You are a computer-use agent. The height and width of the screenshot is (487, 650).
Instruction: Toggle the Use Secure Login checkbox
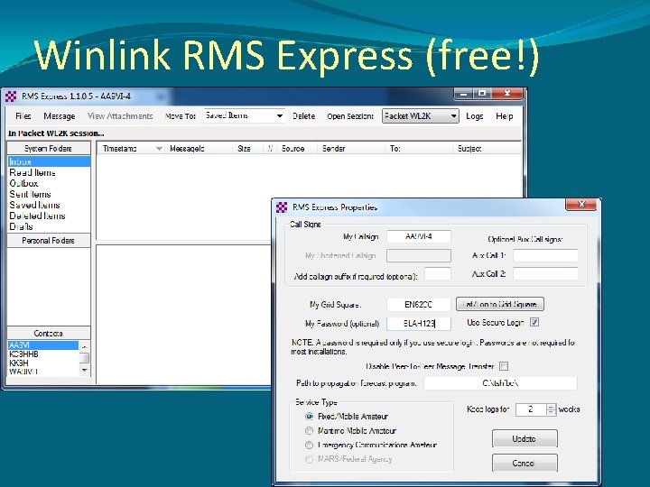534,322
